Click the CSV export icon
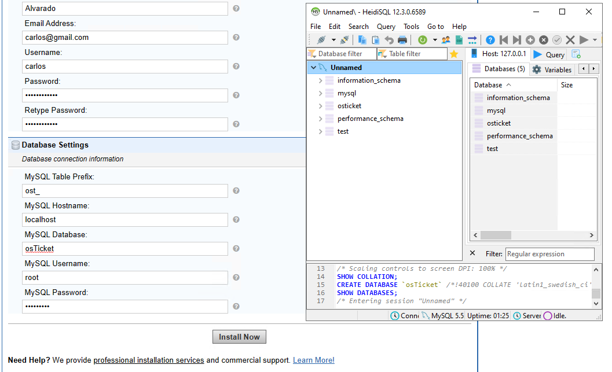The height and width of the screenshot is (372, 612). click(459, 40)
